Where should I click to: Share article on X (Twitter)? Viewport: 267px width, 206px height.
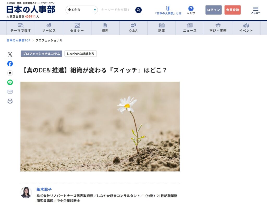pyautogui.click(x=10, y=54)
